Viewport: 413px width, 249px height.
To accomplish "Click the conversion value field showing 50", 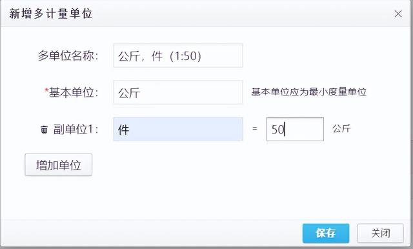I will (x=295, y=129).
